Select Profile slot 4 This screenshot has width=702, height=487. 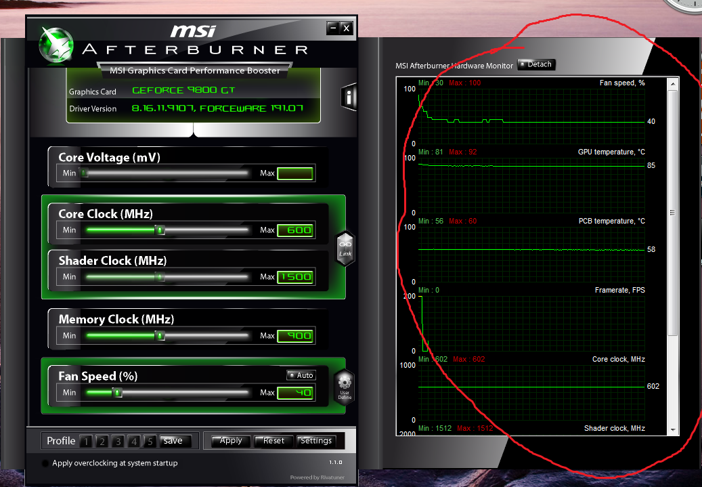tap(134, 442)
